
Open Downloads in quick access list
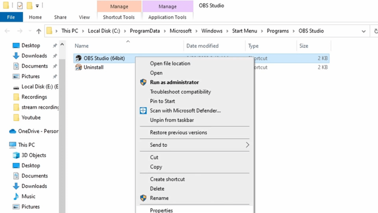34,56
